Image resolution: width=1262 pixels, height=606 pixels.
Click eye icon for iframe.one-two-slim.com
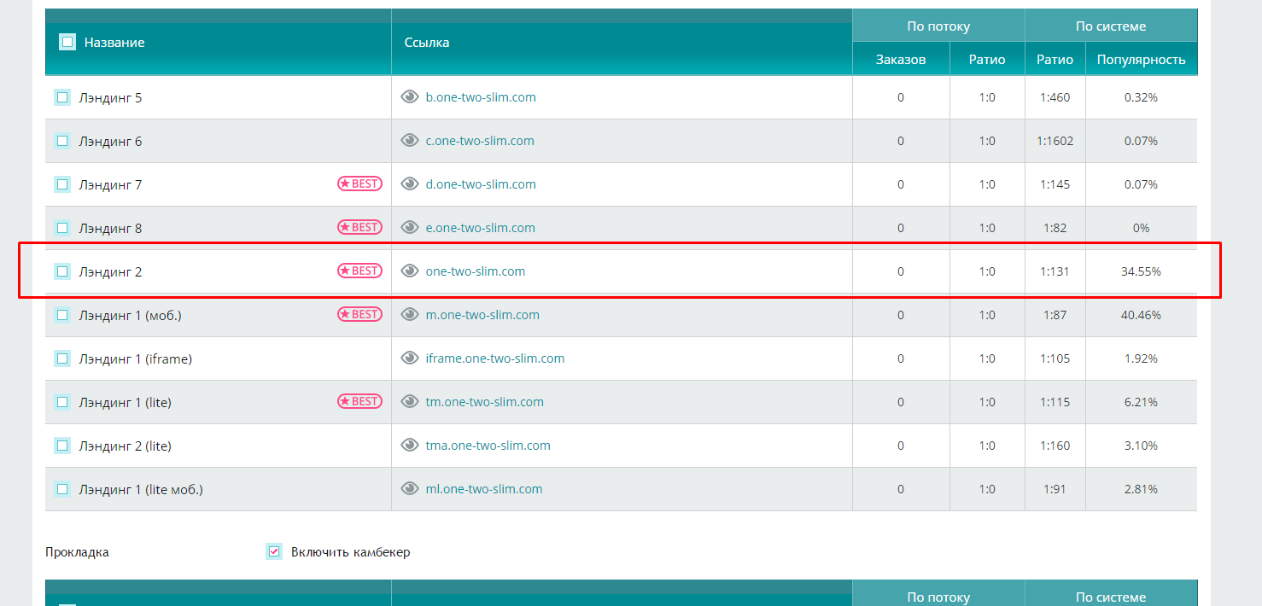410,358
